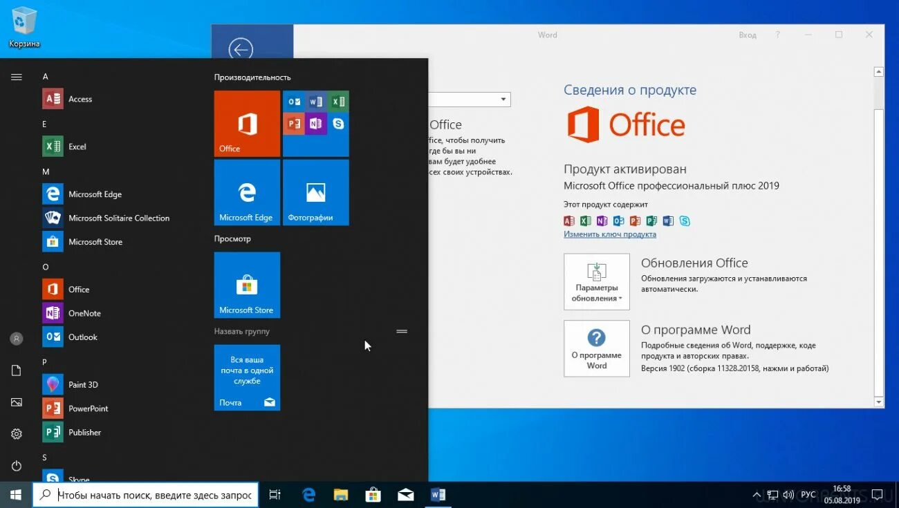Open File Explorer from the taskbar
This screenshot has width=899, height=508.
[x=341, y=495]
